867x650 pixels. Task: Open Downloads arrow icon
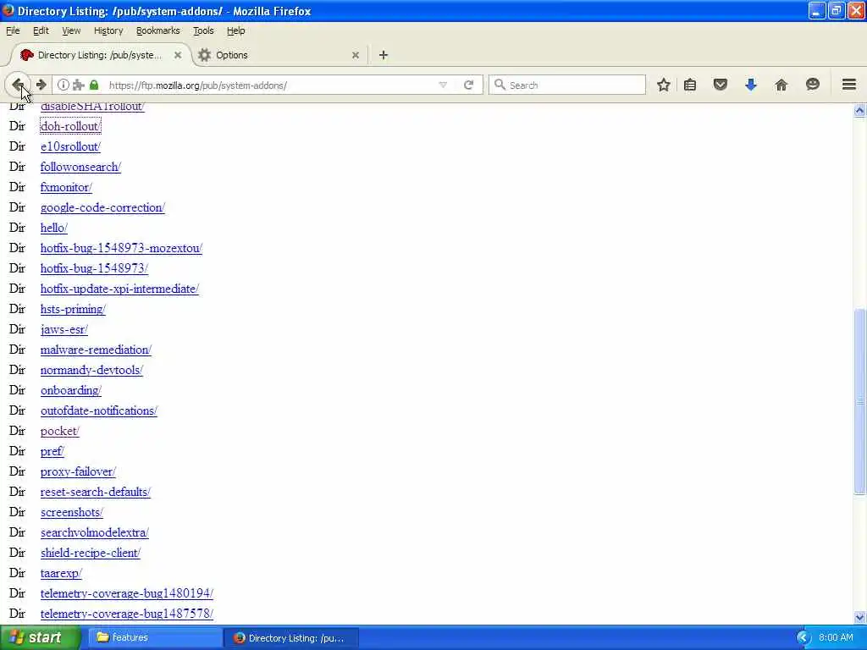click(750, 85)
